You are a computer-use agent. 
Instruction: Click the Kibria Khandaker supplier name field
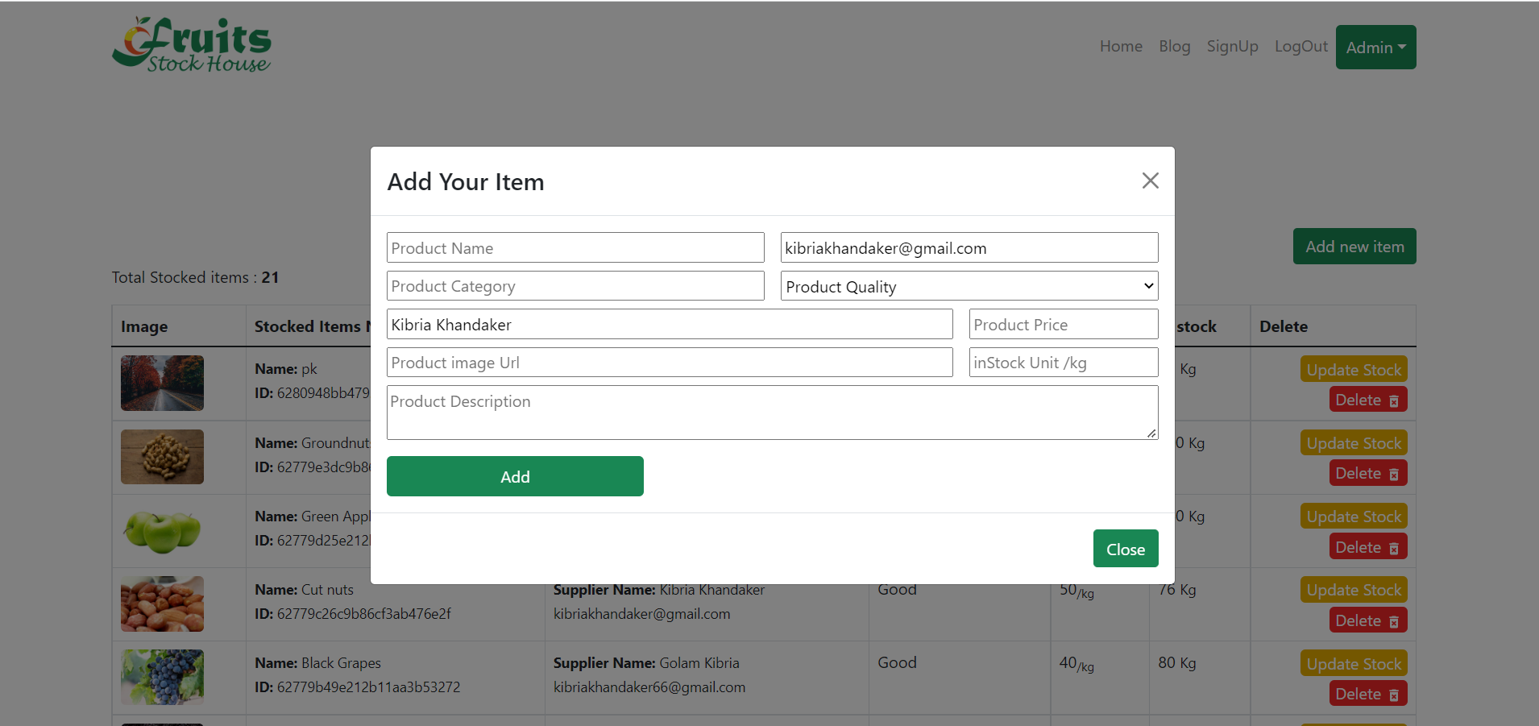670,324
